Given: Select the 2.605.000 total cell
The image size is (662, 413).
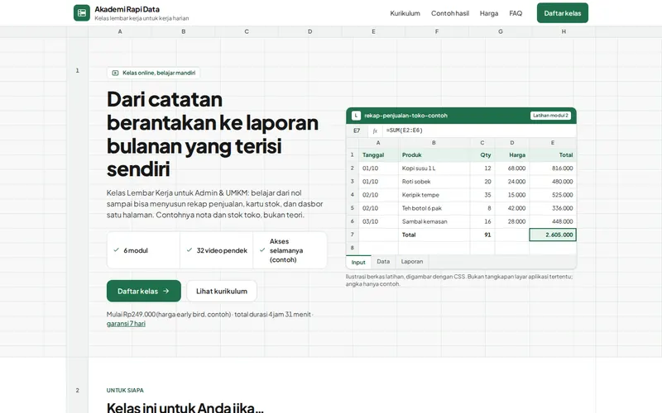Looking at the screenshot, I should (553, 235).
